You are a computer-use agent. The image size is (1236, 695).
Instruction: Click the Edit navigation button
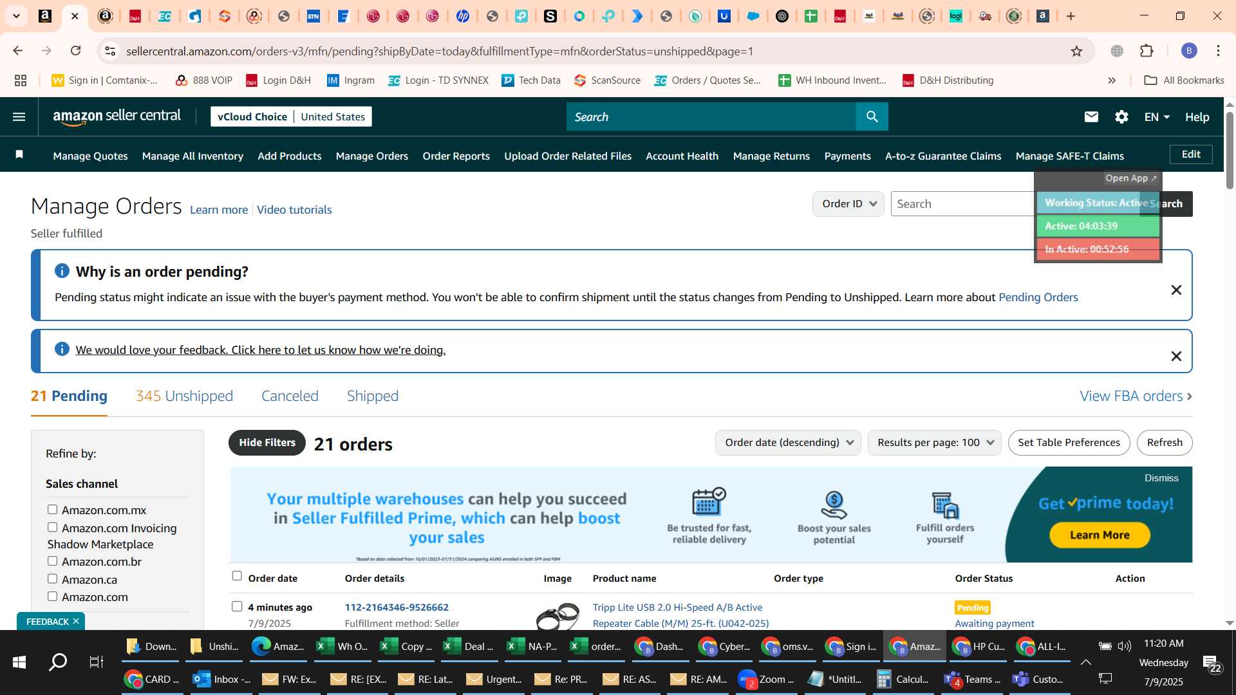click(1191, 154)
